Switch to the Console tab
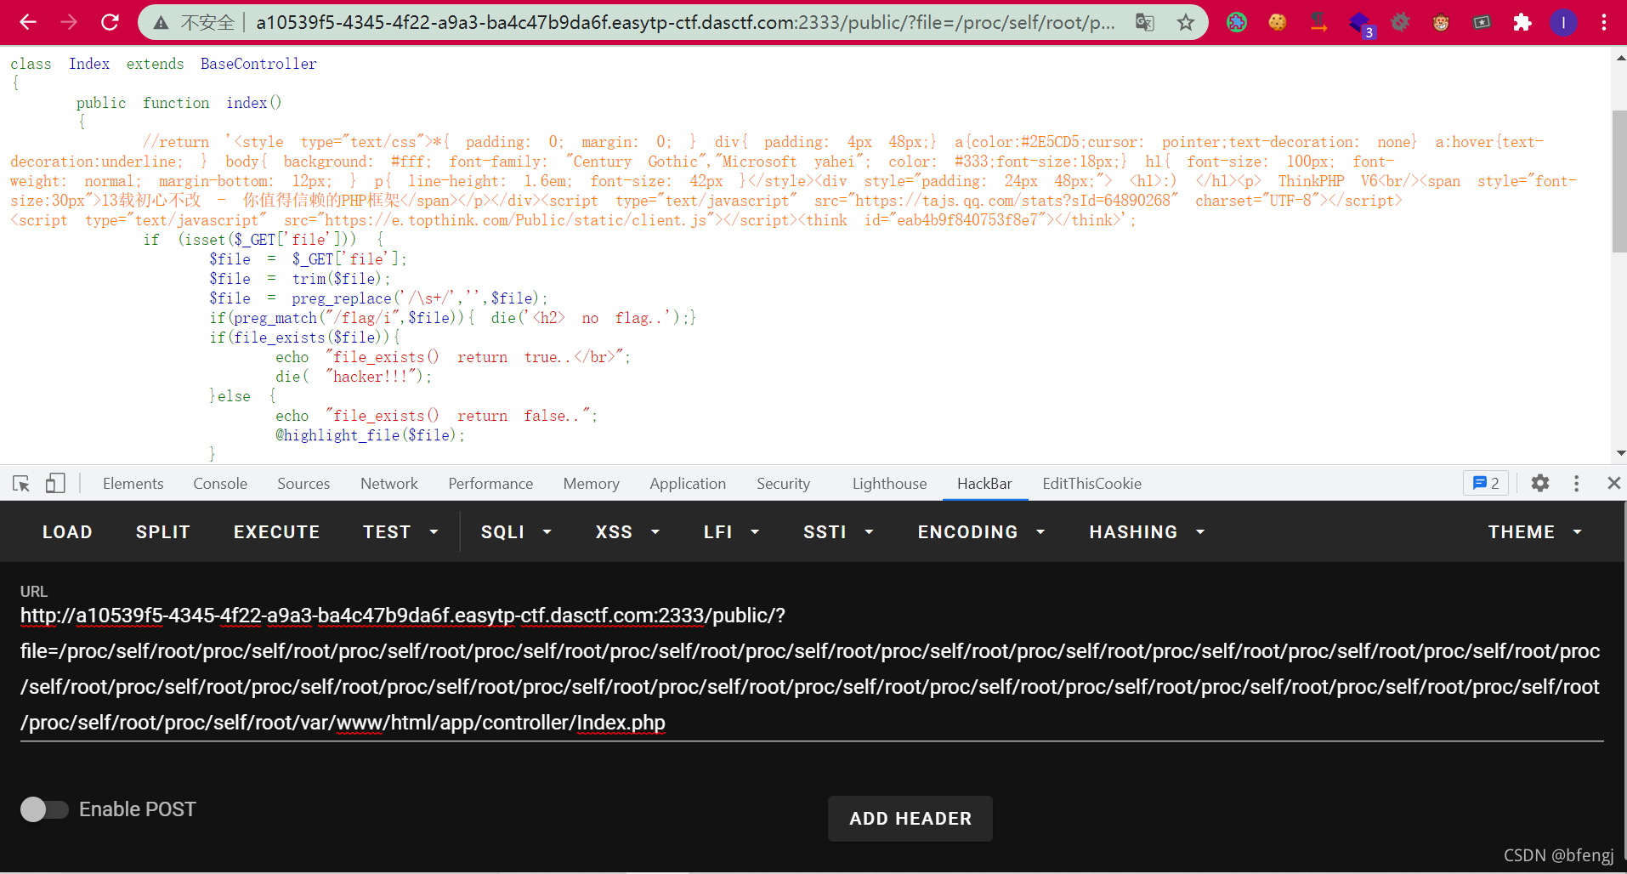Viewport: 1627px width, 874px height. (220, 484)
